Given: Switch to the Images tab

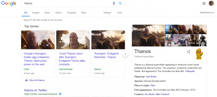Looking at the screenshot, I should coord(36,13).
